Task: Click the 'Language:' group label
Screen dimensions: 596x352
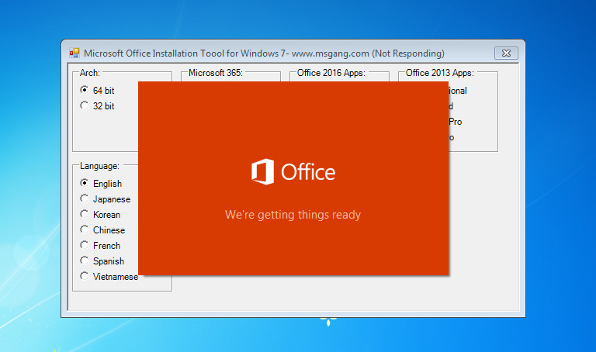Action: (x=99, y=166)
